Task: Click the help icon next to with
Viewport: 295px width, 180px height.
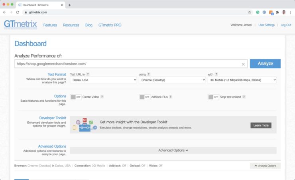Action: pyautogui.click(x=216, y=74)
